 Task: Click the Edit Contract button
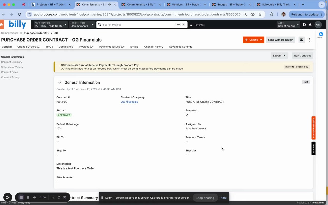click(302, 56)
